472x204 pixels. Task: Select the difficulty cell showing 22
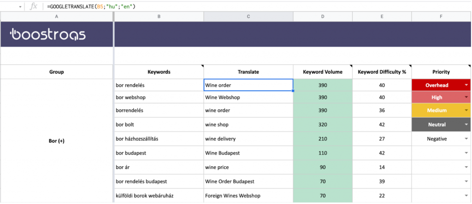pyautogui.click(x=382, y=196)
